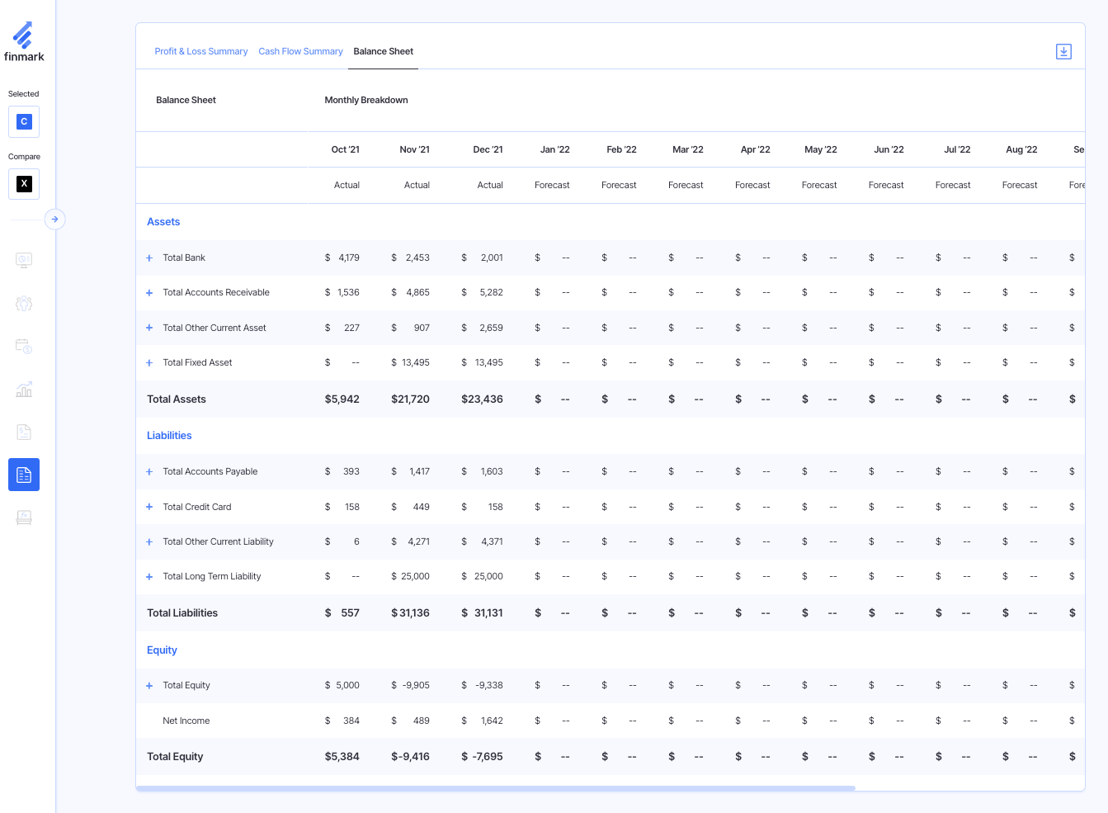Viewport: 1108px width, 813px height.
Task: Choose the X scenario under Compare
Action: click(x=24, y=184)
